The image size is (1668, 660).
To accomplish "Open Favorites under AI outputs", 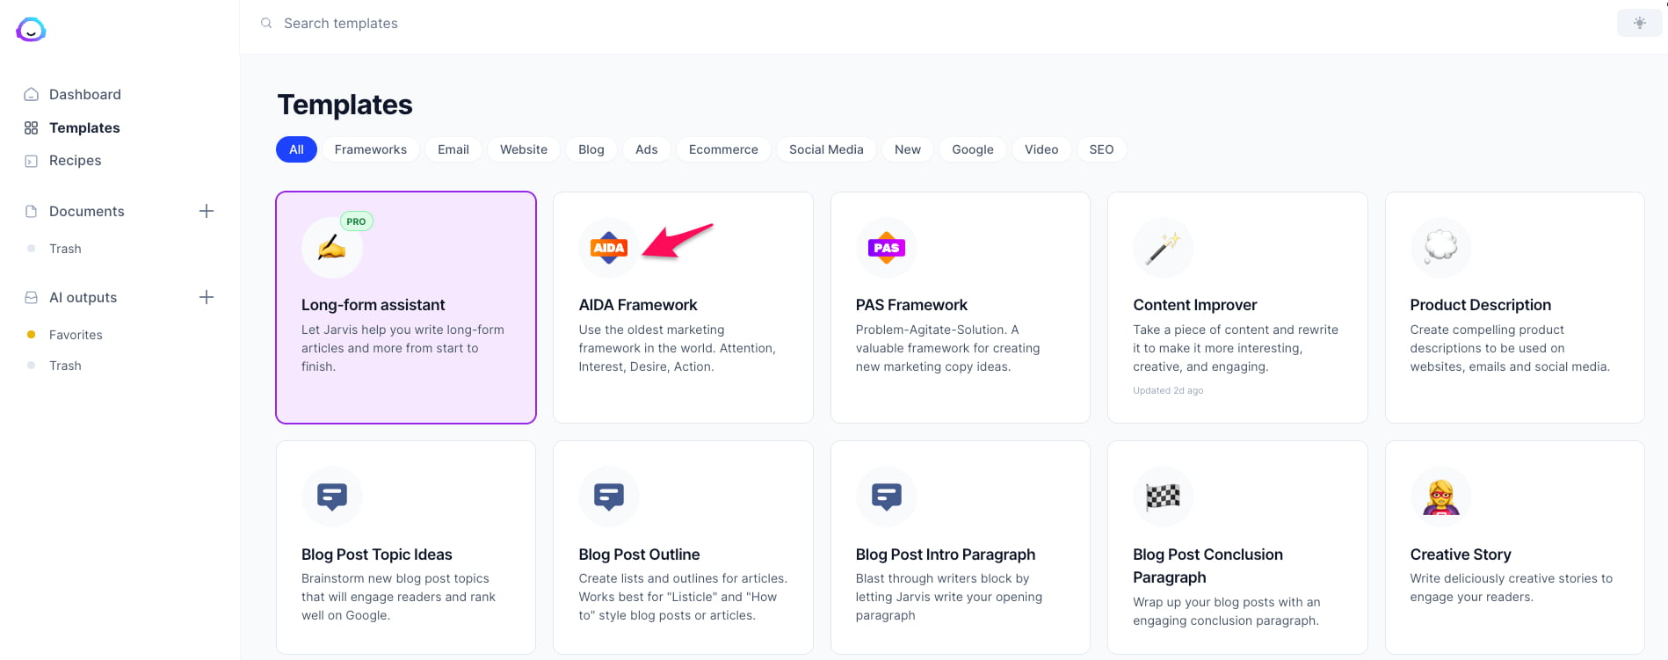I will (x=76, y=335).
